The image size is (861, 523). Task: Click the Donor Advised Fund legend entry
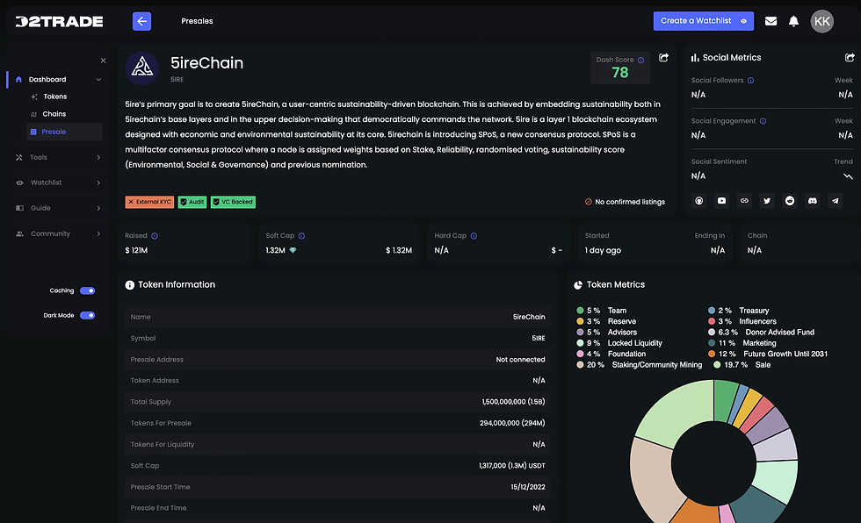[761, 333]
